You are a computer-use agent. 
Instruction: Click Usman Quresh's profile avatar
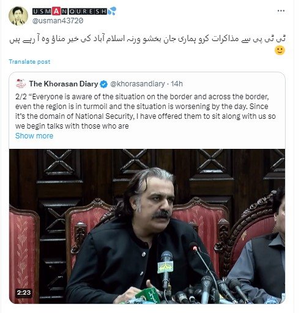[18, 16]
